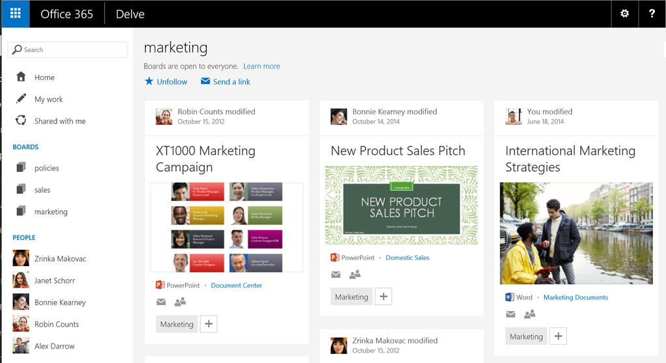Image resolution: width=666 pixels, height=363 pixels.
Task: Select Bonnie Kearney in People list
Action: point(60,302)
